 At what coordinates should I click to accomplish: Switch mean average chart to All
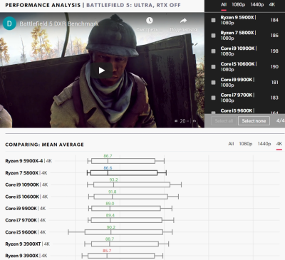(x=231, y=144)
